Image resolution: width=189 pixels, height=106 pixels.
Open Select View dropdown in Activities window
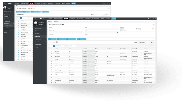coord(144,42)
